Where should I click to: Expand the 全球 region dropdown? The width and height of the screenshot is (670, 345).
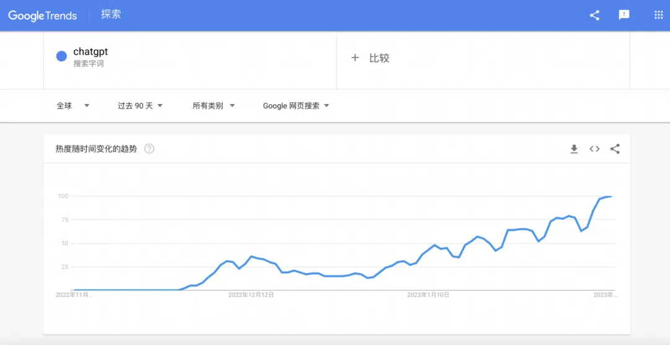coord(73,106)
